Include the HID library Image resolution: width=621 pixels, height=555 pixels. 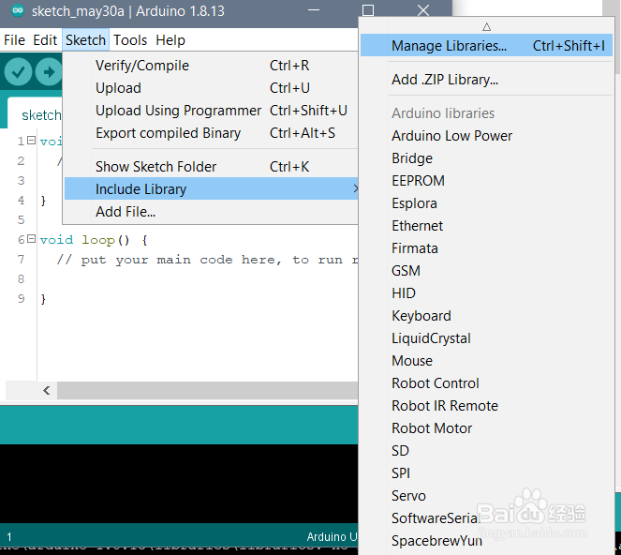(x=486, y=293)
